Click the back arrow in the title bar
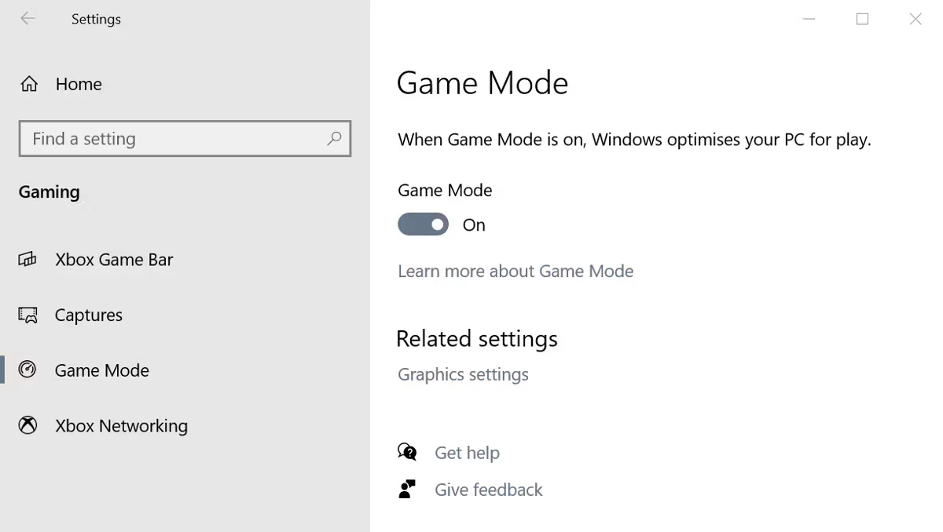Viewport: 943px width, 532px height. pyautogui.click(x=28, y=19)
